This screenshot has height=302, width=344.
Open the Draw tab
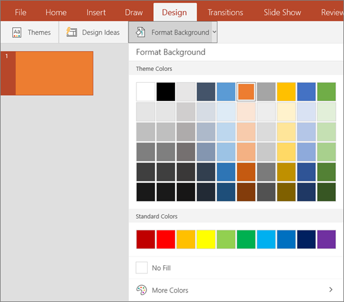click(x=133, y=12)
